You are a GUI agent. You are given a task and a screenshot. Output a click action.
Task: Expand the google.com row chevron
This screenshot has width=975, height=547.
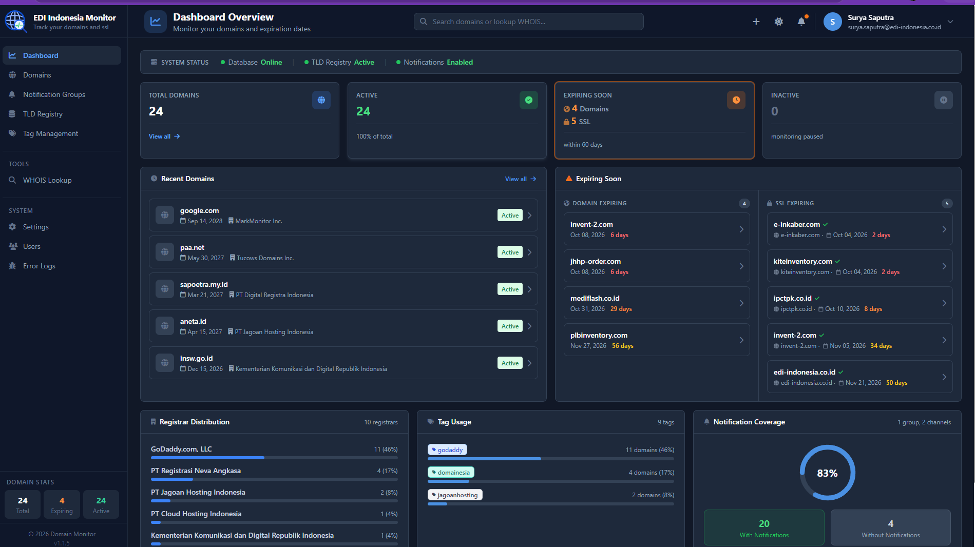tap(530, 216)
